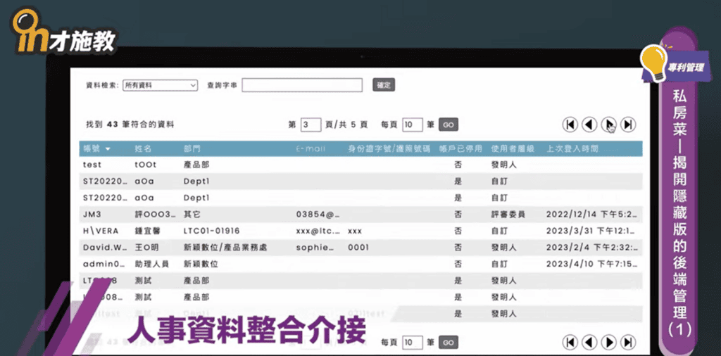
Task: Go to previous page with top arrow icon
Action: [589, 125]
